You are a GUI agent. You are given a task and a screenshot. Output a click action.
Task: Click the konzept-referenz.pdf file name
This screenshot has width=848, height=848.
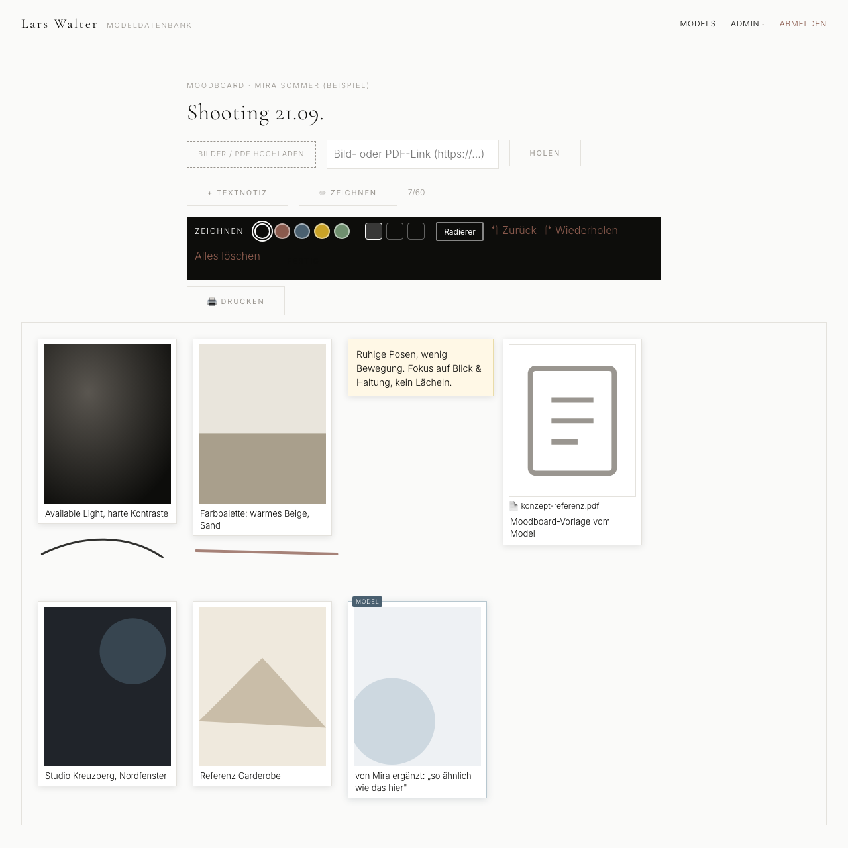[559, 505]
